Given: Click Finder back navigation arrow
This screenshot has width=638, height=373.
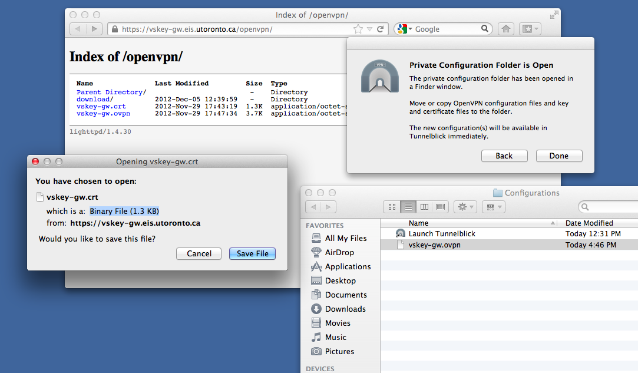Looking at the screenshot, I should 313,207.
